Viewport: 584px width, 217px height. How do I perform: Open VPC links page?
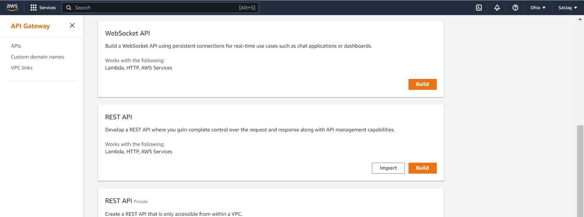22,67
